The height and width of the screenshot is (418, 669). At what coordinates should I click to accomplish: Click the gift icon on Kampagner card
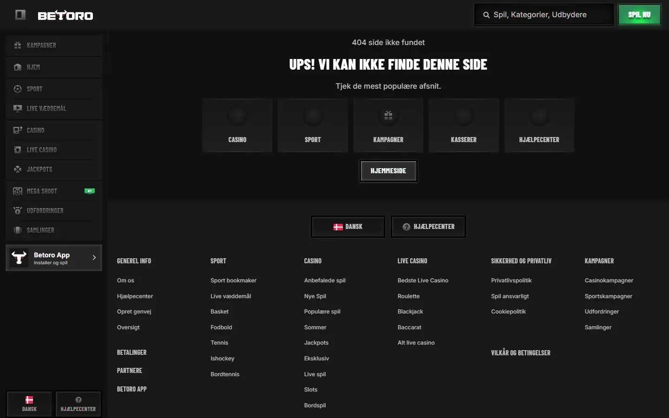388,115
